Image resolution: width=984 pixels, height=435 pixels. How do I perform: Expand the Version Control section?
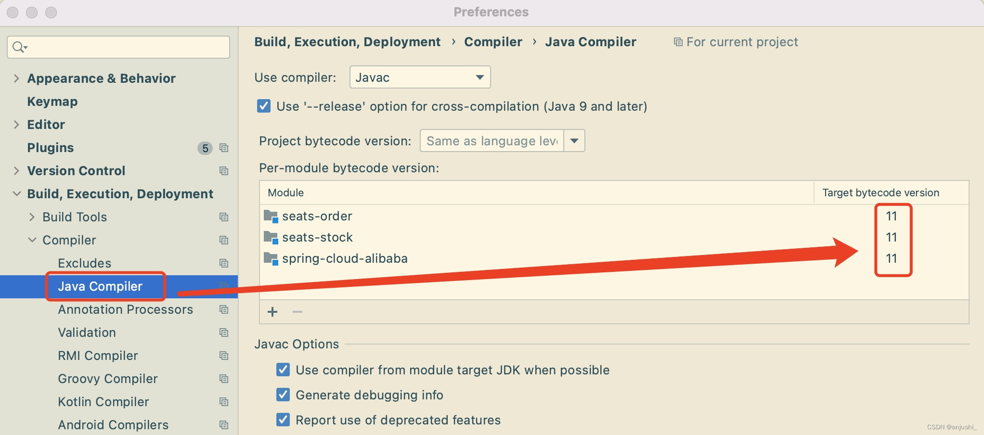pyautogui.click(x=16, y=171)
